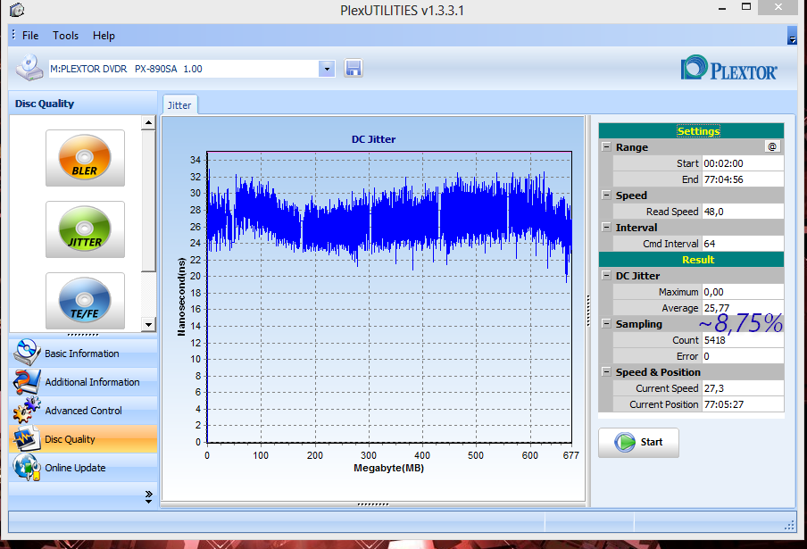Viewport: 807px width, 549px height.
Task: Click the Current Speed value 27,3
Action: pyautogui.click(x=743, y=388)
